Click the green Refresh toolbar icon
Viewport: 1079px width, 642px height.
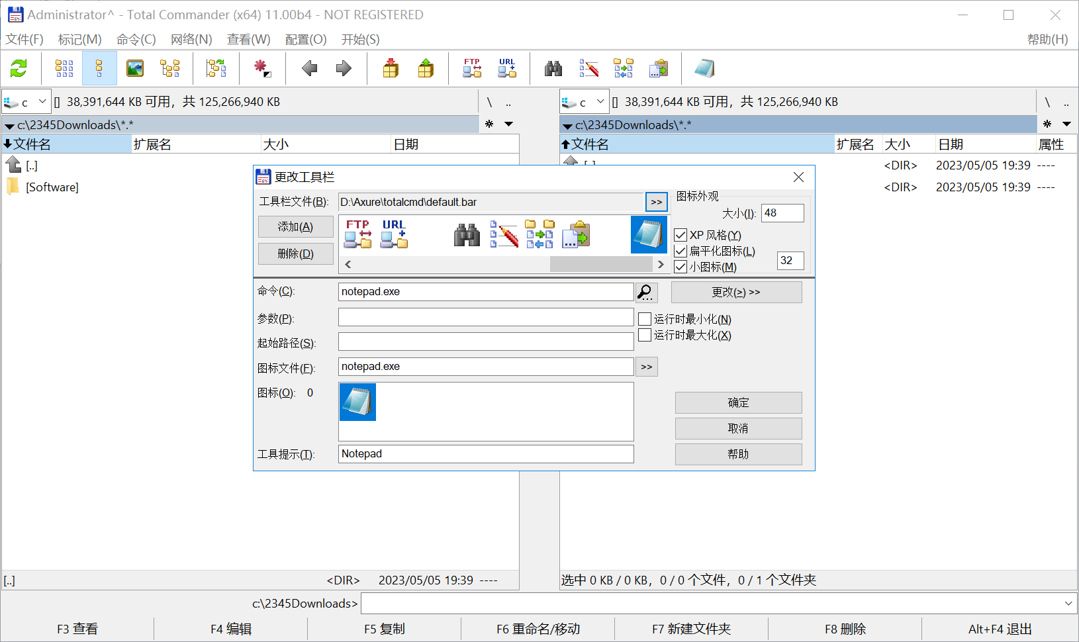[19, 68]
